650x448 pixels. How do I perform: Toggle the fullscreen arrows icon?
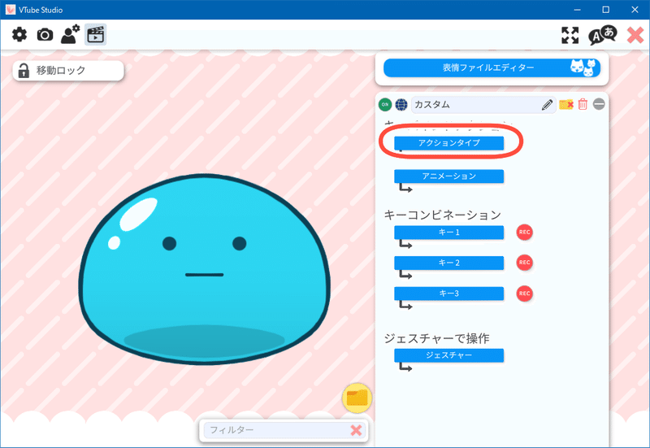coord(570,35)
